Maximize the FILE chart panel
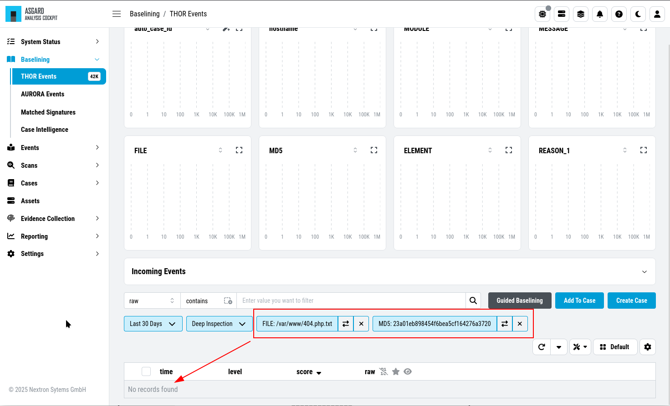Image resolution: width=670 pixels, height=406 pixels. pos(239,150)
